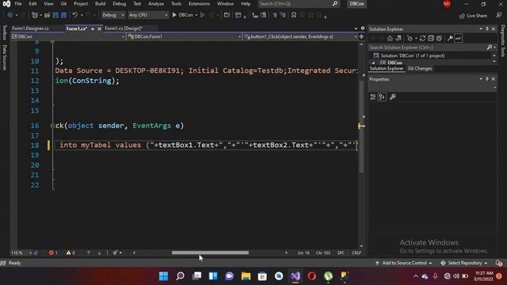Click the Save file icon
The width and height of the screenshot is (507, 285).
(x=55, y=15)
